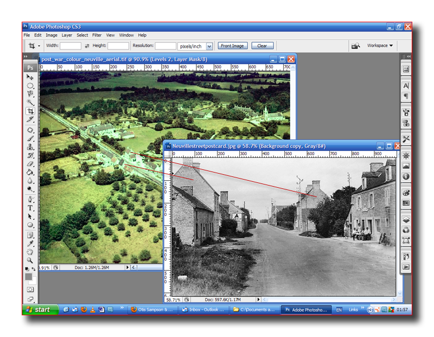Open the Filter menu

pyautogui.click(x=97, y=35)
